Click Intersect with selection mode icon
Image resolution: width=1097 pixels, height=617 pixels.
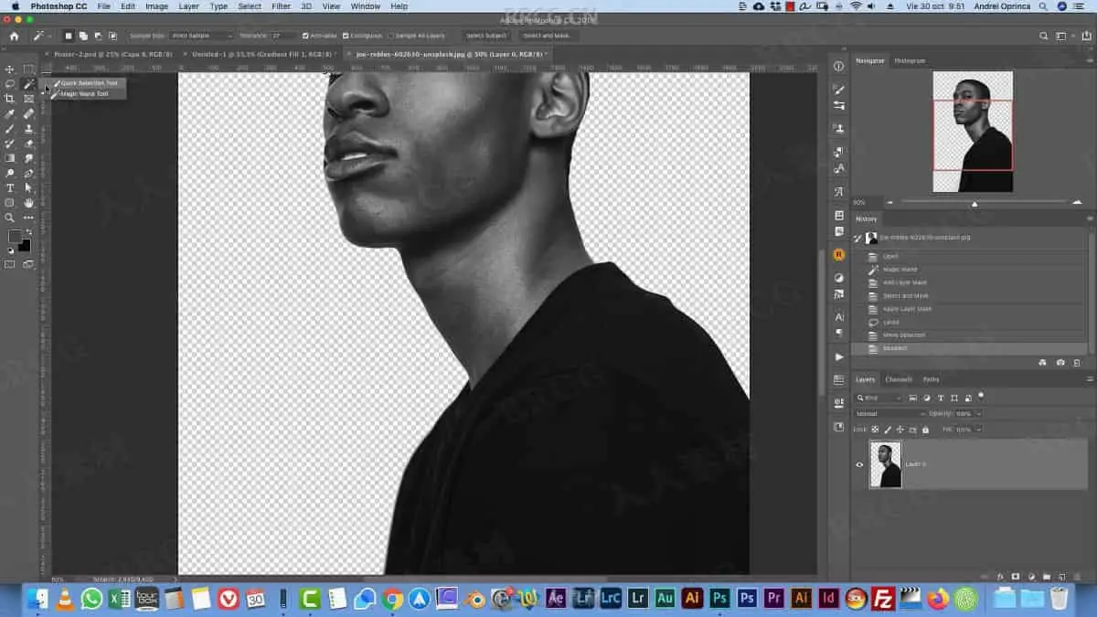point(112,36)
